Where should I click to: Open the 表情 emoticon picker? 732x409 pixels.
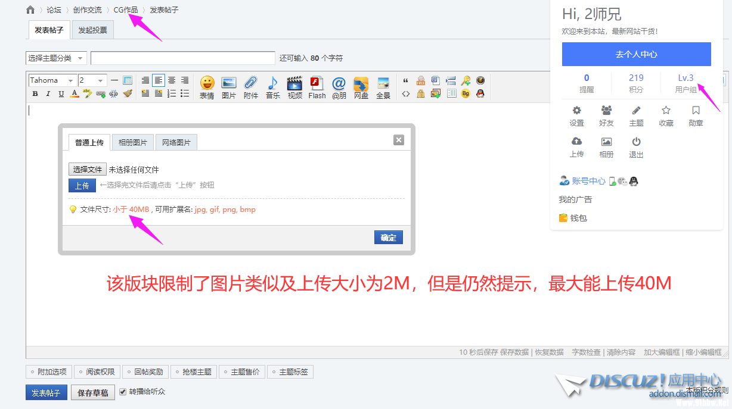click(x=207, y=87)
